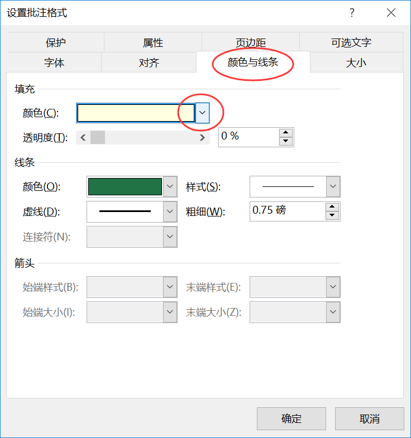Open the fill 颜色(C) dropdown arrow
The image size is (411, 438).
[202, 113]
